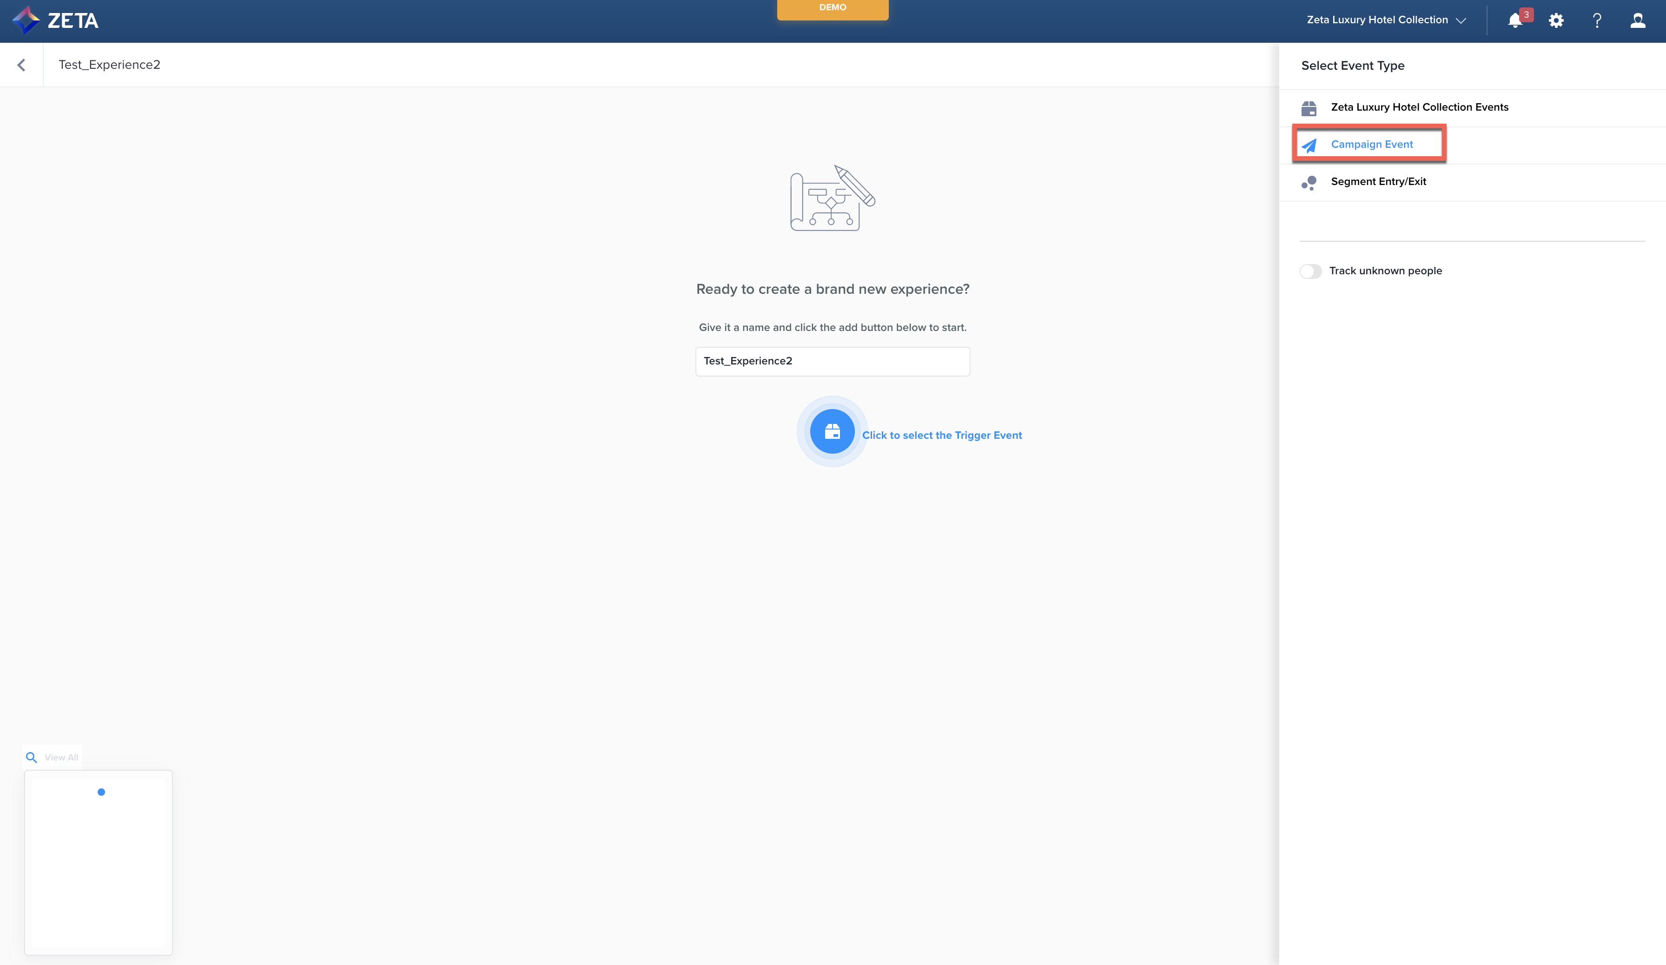Select Zeta Luxury Hotel Collection Events

[1472, 108]
